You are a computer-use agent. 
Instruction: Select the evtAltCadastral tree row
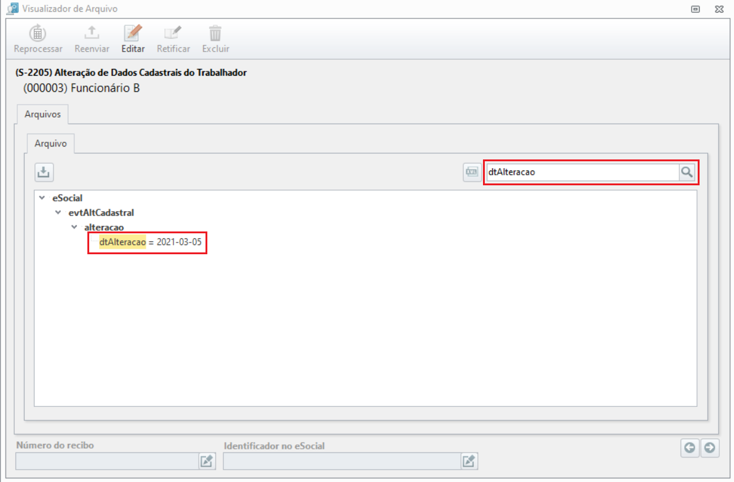click(101, 212)
